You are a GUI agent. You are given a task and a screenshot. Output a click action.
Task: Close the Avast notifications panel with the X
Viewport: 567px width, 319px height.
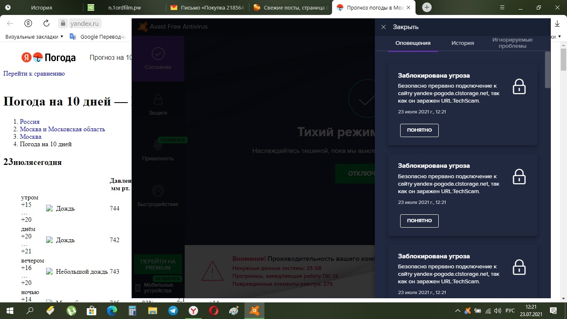[384, 27]
